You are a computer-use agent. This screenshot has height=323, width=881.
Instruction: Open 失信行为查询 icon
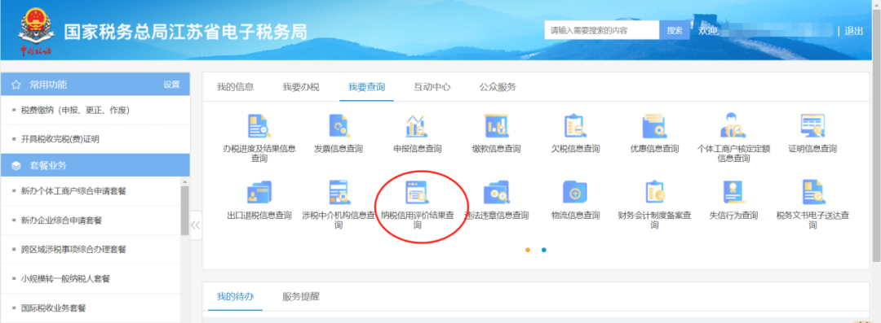point(733,192)
